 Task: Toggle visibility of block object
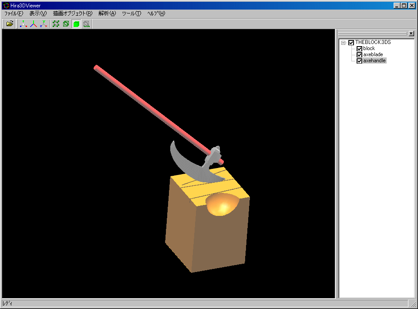(x=359, y=48)
